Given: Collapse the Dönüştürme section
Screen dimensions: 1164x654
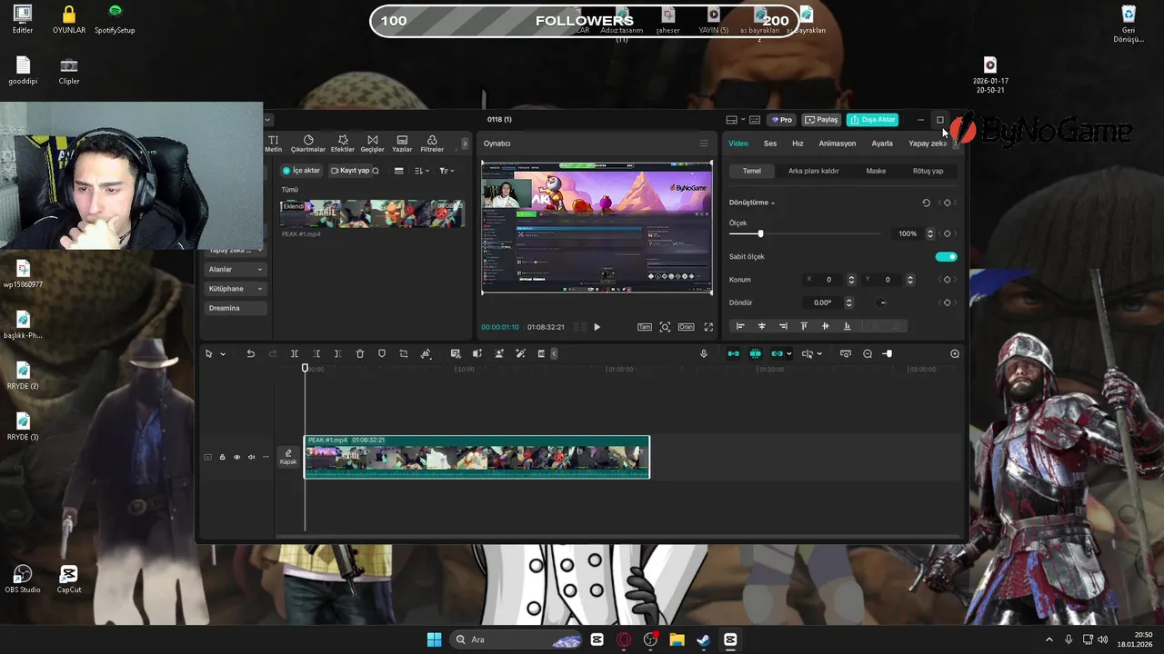Looking at the screenshot, I should pos(773,203).
